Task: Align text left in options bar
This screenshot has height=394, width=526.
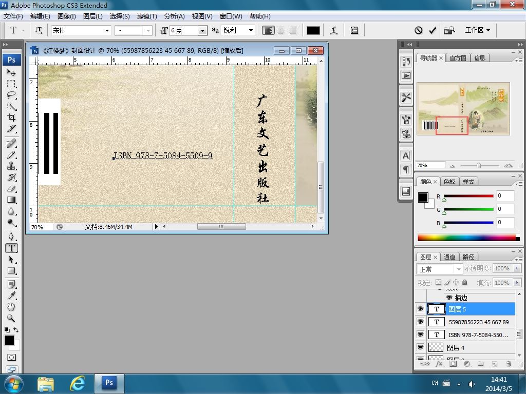Action: point(268,30)
